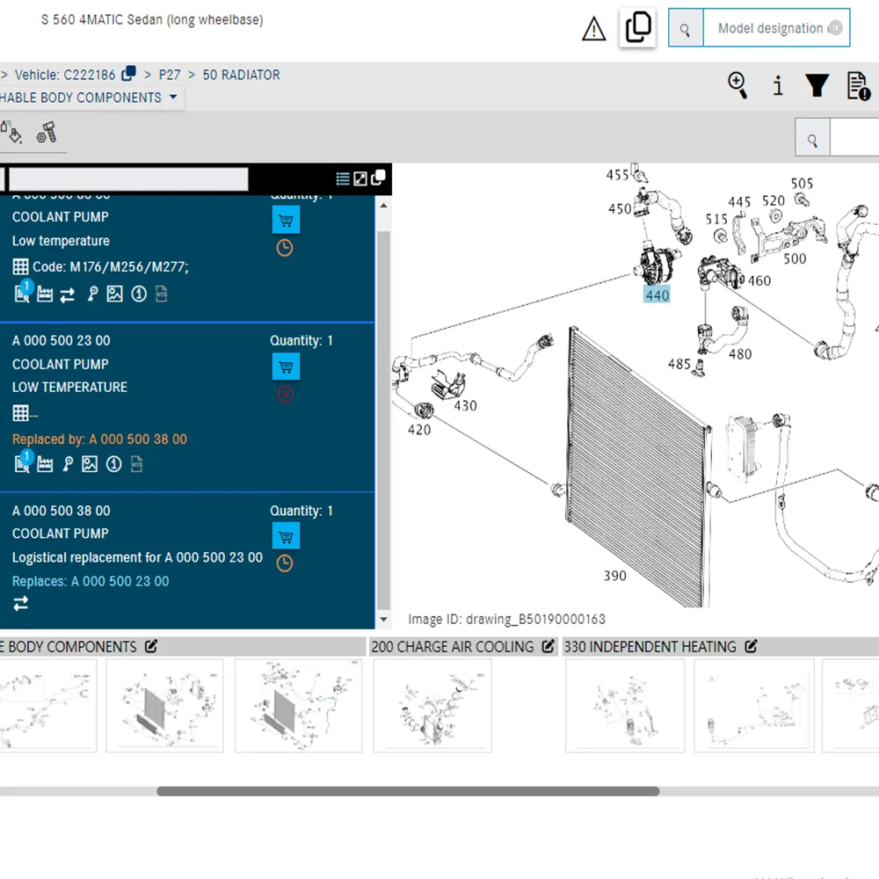This screenshot has height=879, width=879.
Task: Open the bolt and nut standard parts icon
Action: coord(47,133)
